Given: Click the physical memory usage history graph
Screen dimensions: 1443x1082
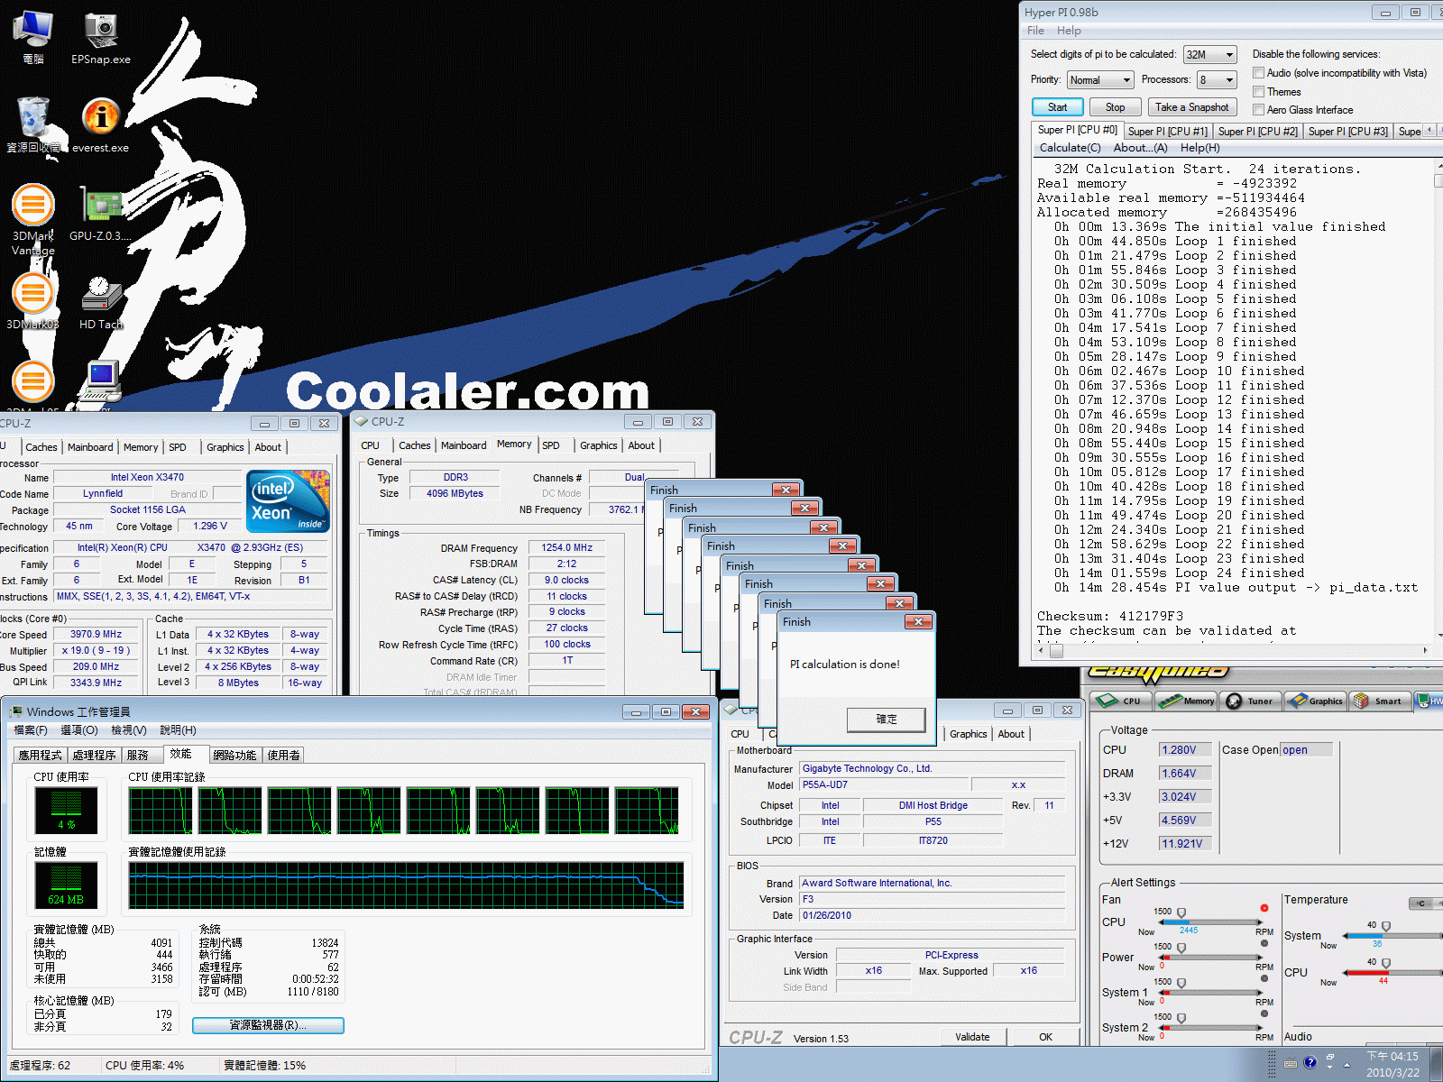Looking at the screenshot, I should (406, 885).
